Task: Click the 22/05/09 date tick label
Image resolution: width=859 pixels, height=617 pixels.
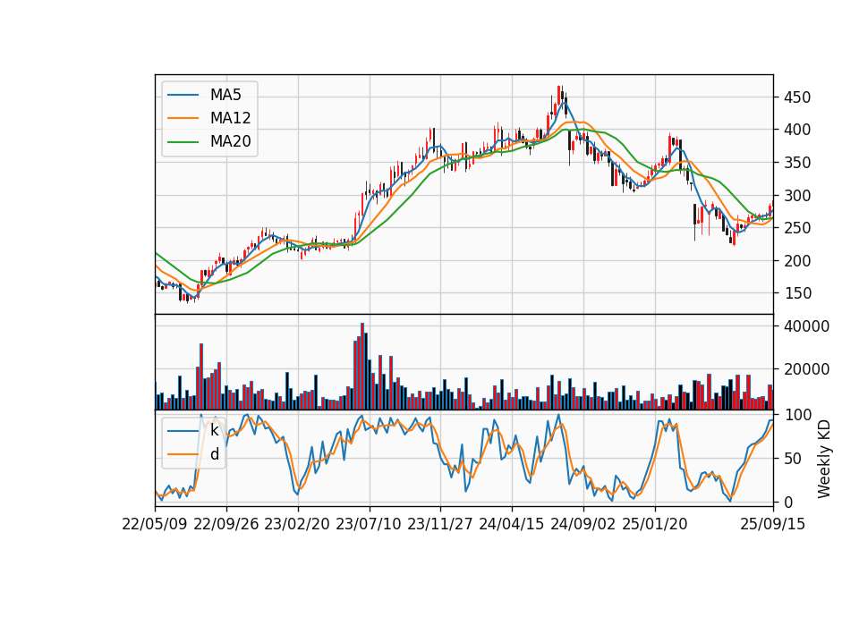Action: (155, 524)
